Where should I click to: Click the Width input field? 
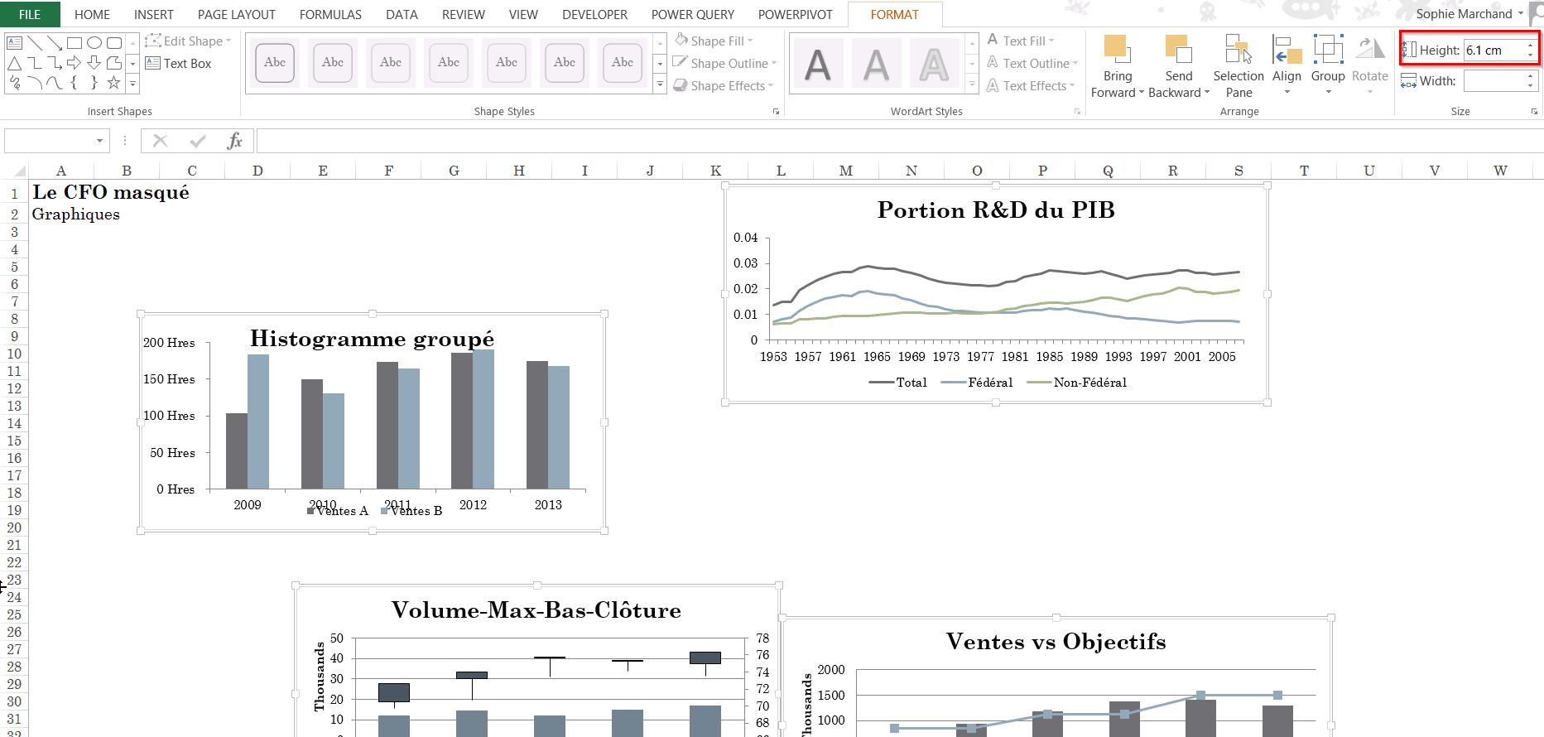(1493, 81)
